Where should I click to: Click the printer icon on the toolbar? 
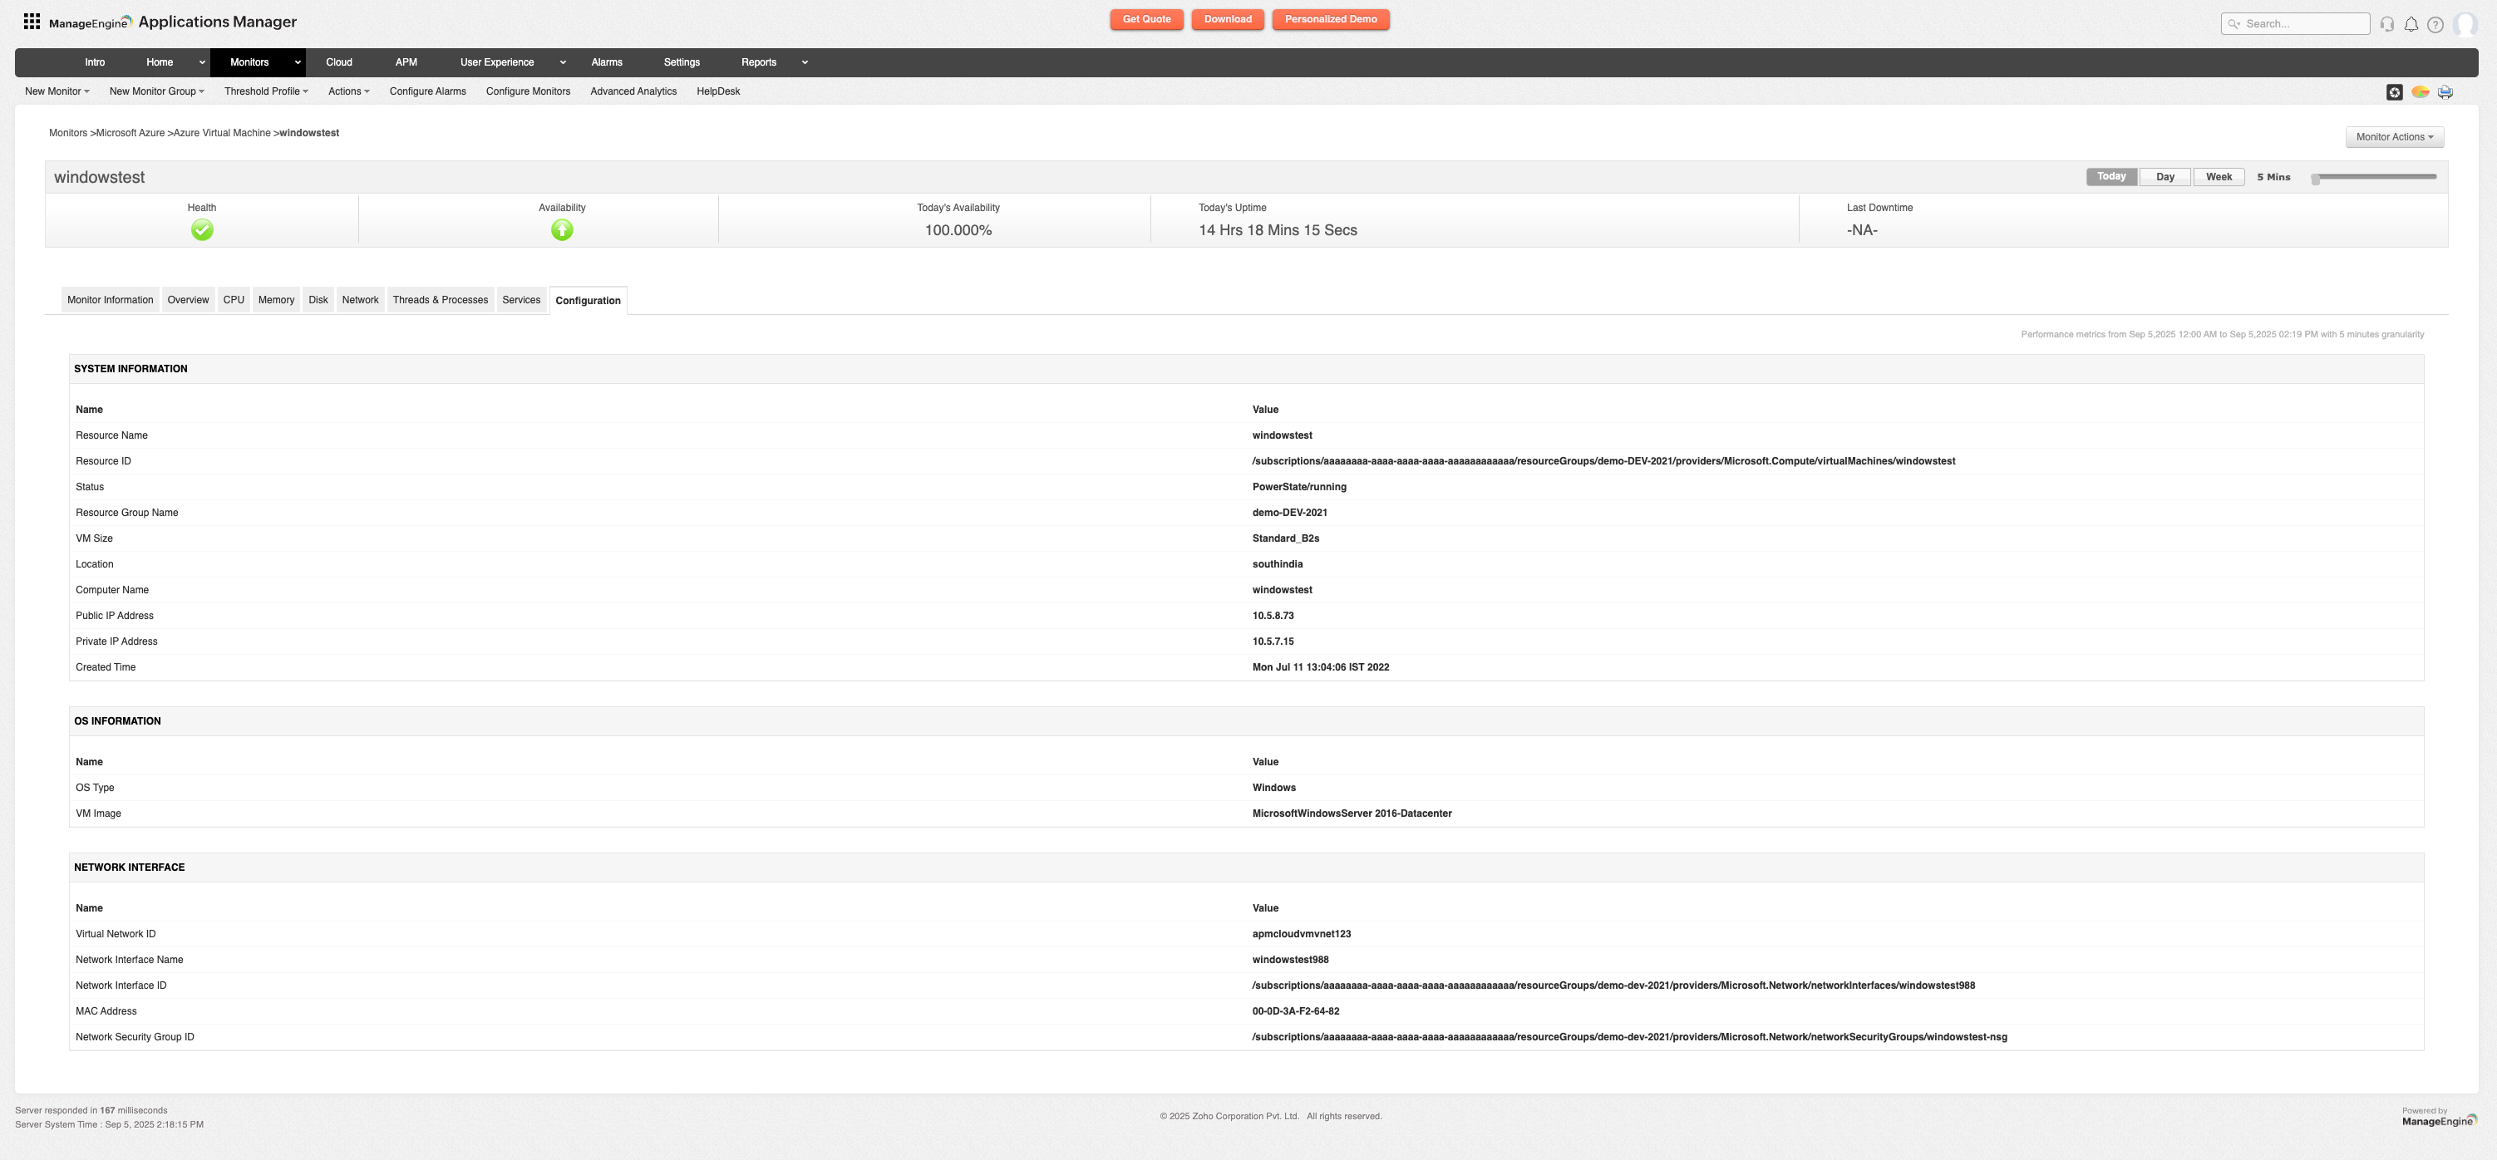[2445, 91]
